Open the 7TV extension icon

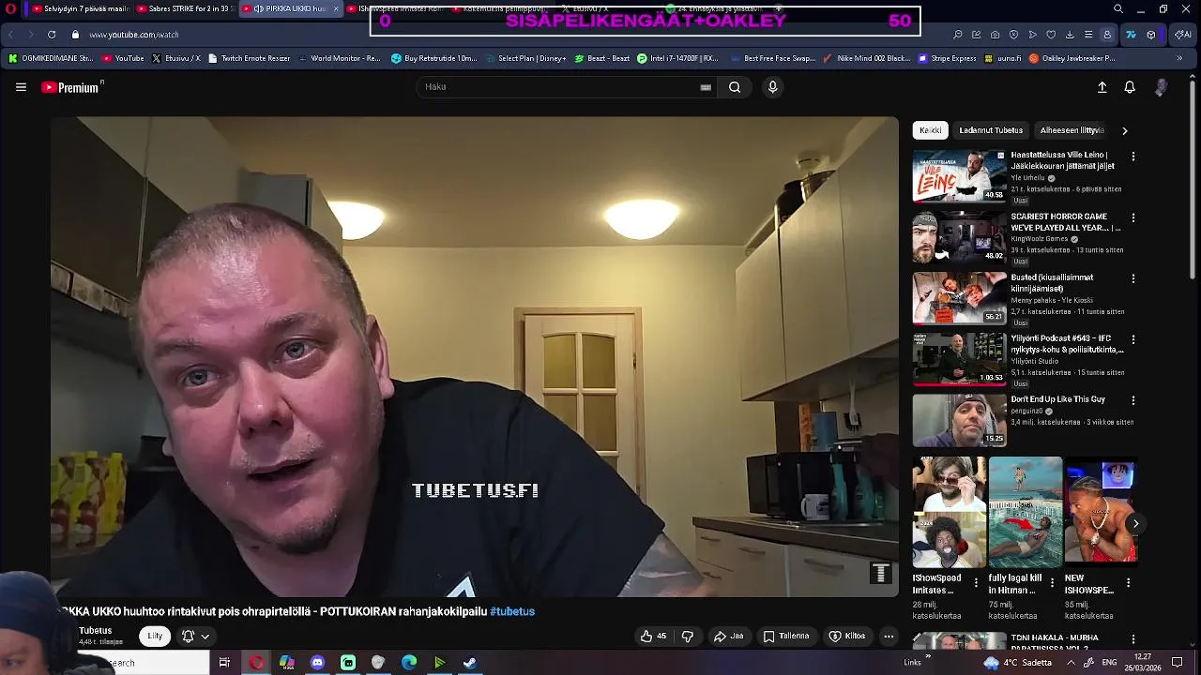pos(1131,35)
